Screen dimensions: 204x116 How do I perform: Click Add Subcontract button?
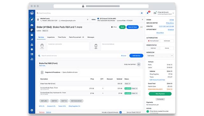coord(76,101)
